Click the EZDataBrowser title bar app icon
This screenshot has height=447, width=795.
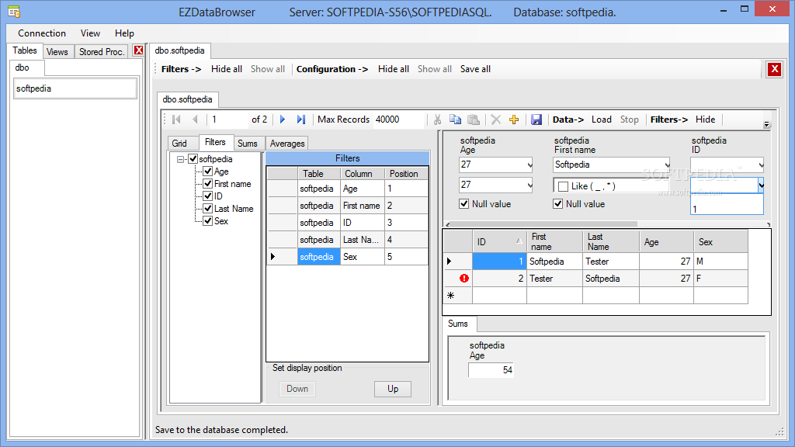(14, 12)
